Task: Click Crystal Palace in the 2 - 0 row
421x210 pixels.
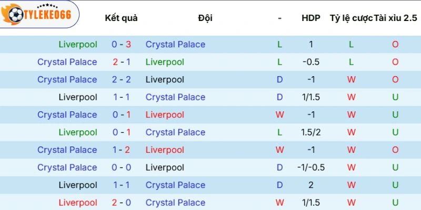Action: tap(175, 203)
